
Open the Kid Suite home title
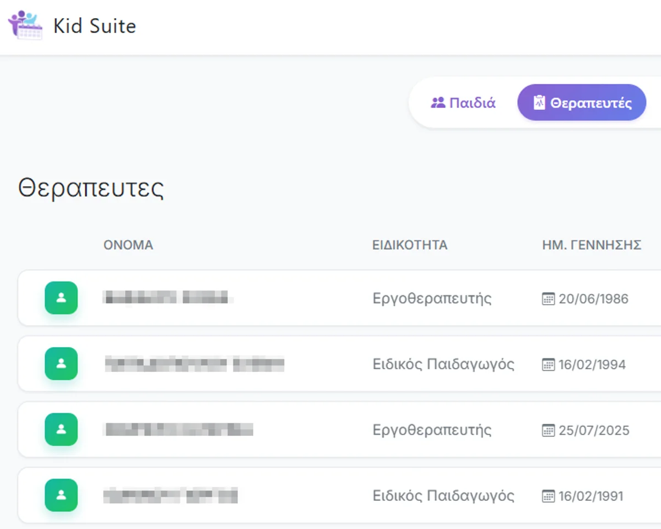click(x=95, y=26)
